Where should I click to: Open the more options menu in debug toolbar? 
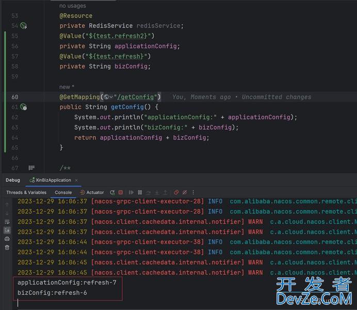tap(193, 192)
